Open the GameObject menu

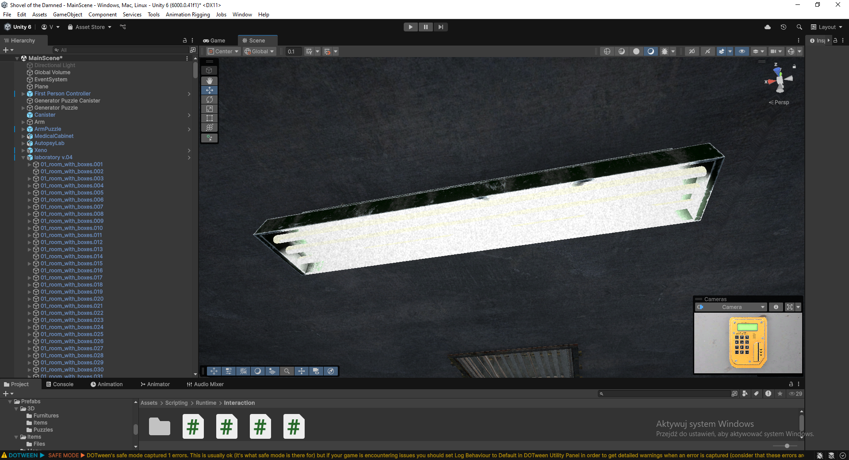point(67,15)
